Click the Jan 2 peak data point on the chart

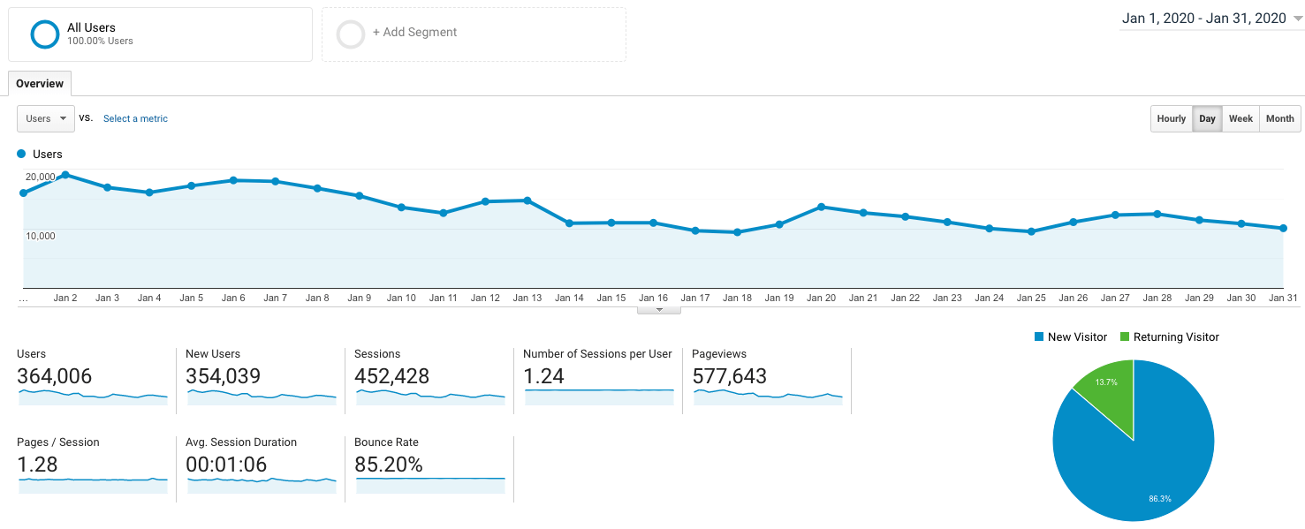[x=65, y=175]
